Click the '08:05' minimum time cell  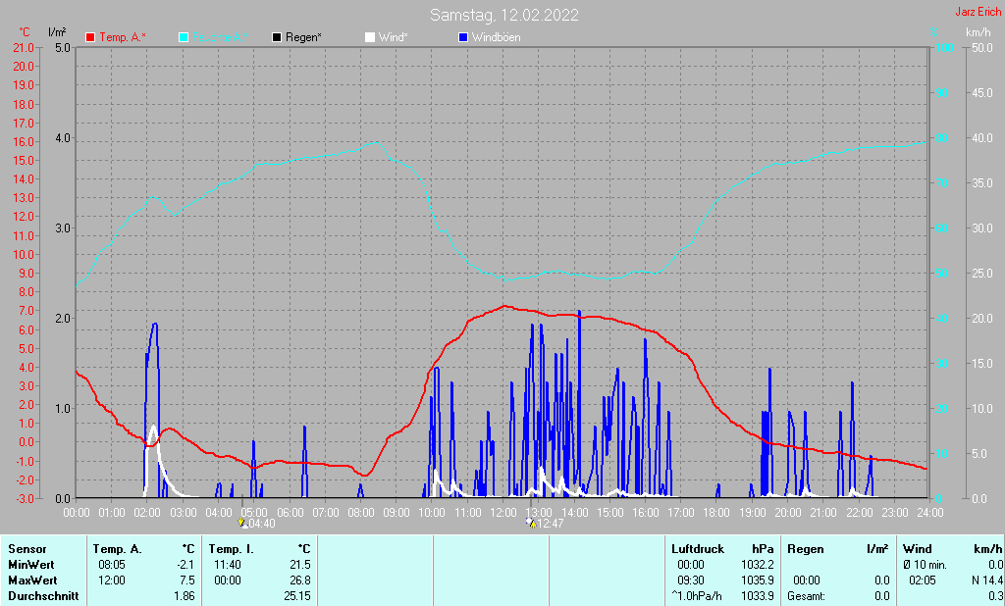click(112, 565)
